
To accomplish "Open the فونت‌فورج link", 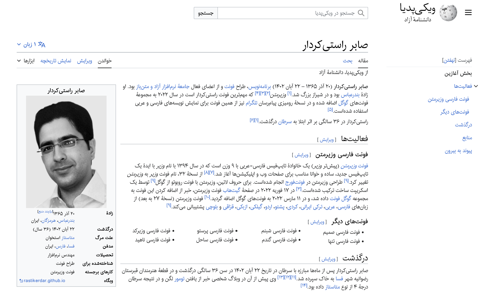I will [295, 182].
